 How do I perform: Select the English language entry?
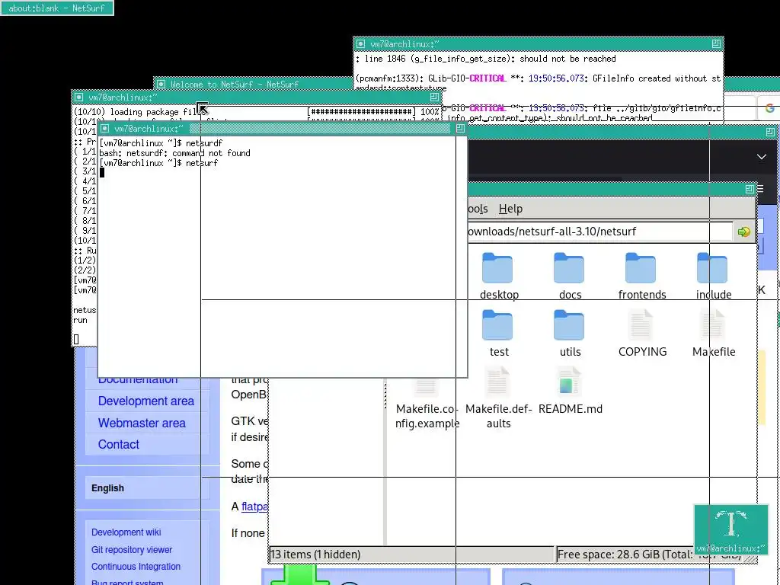point(107,488)
